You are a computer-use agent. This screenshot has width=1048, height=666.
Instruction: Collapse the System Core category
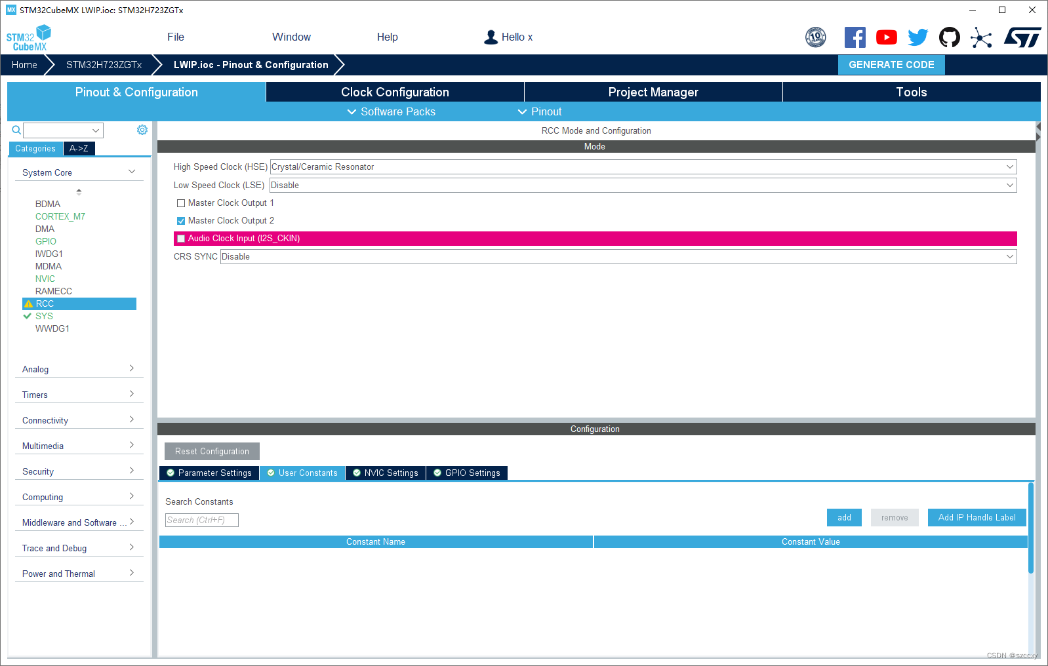(79, 172)
